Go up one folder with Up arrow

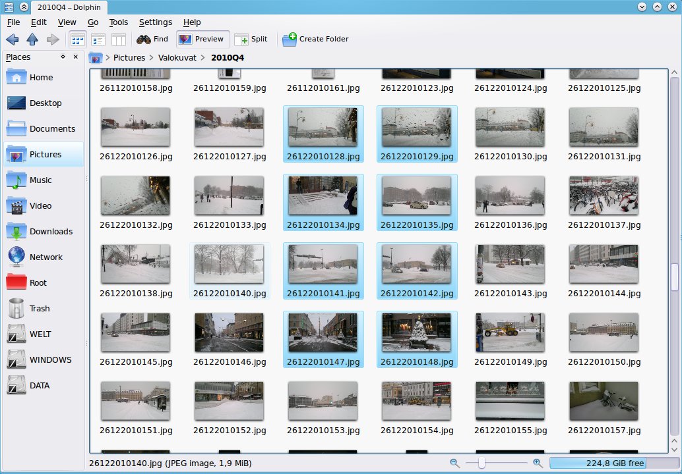coord(32,39)
